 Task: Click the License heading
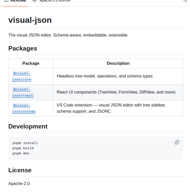(20, 170)
